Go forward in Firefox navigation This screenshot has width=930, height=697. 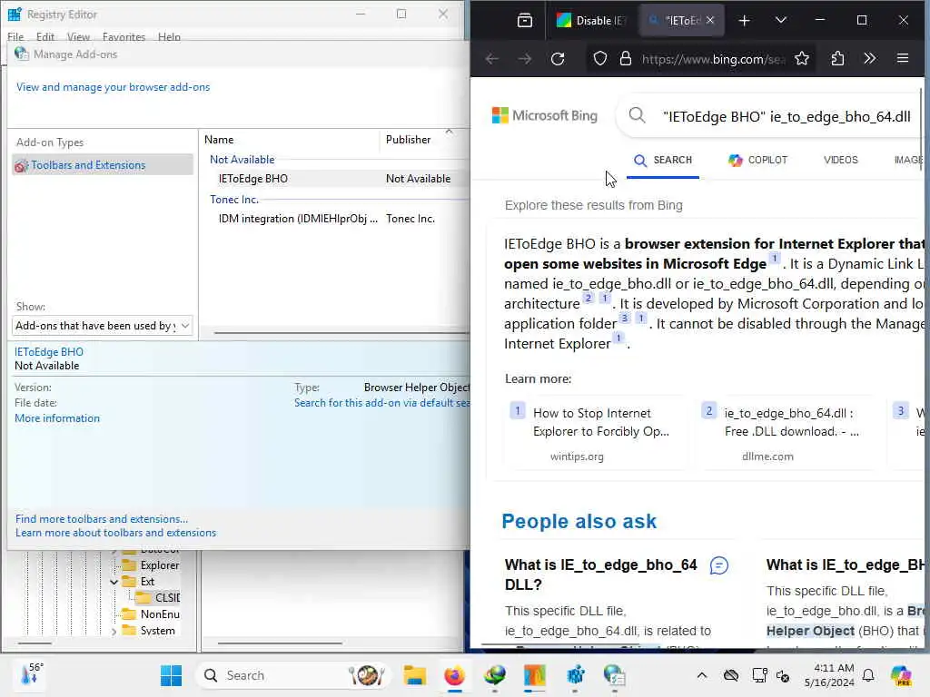pyautogui.click(x=525, y=59)
